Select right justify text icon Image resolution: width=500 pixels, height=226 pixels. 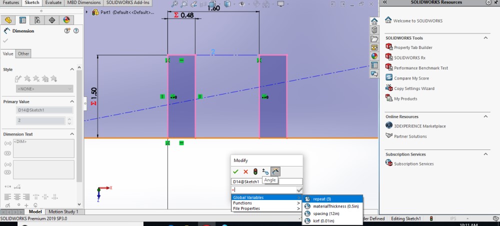pos(26,196)
